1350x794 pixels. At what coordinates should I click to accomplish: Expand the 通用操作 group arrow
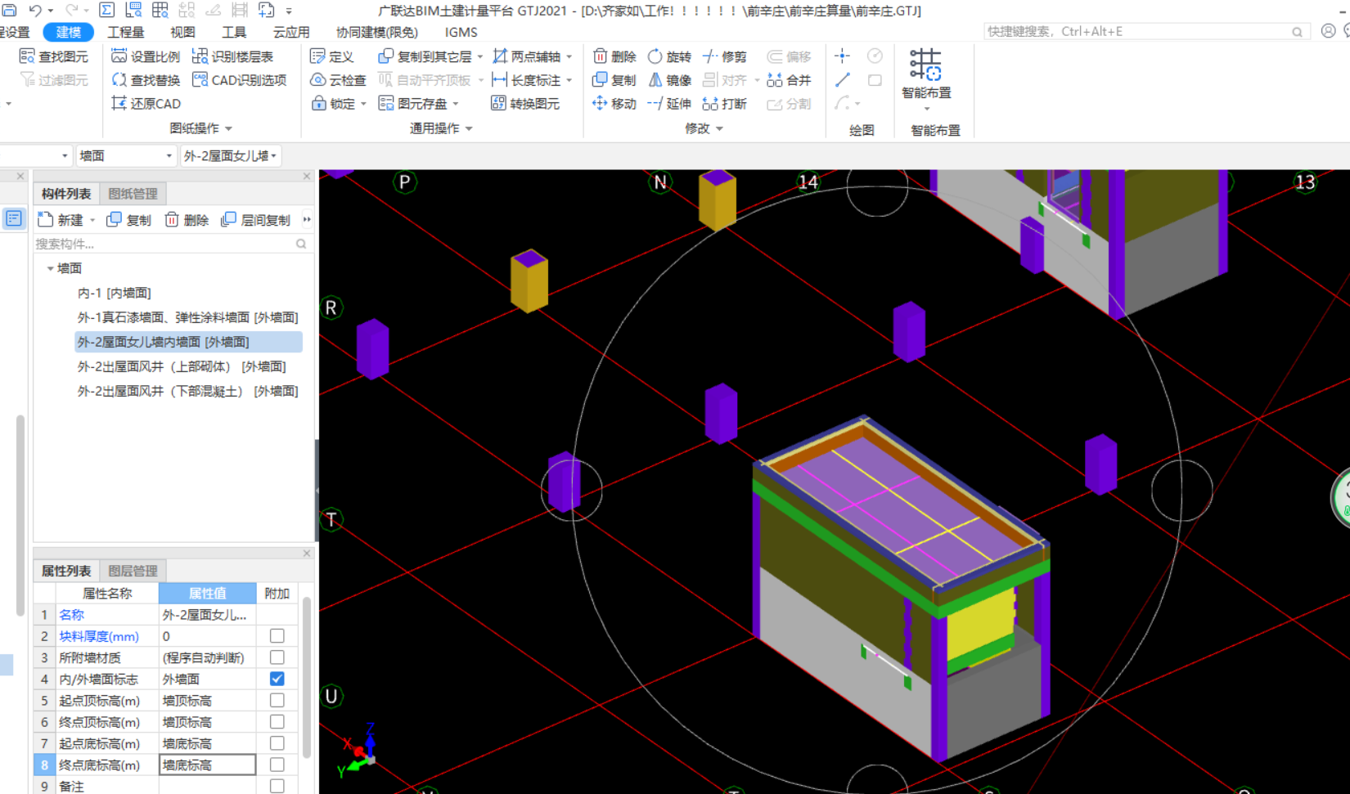click(469, 128)
